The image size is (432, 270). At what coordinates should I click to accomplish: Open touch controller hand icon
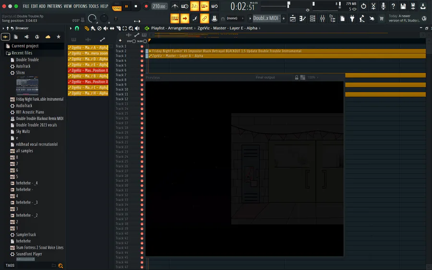click(372, 18)
